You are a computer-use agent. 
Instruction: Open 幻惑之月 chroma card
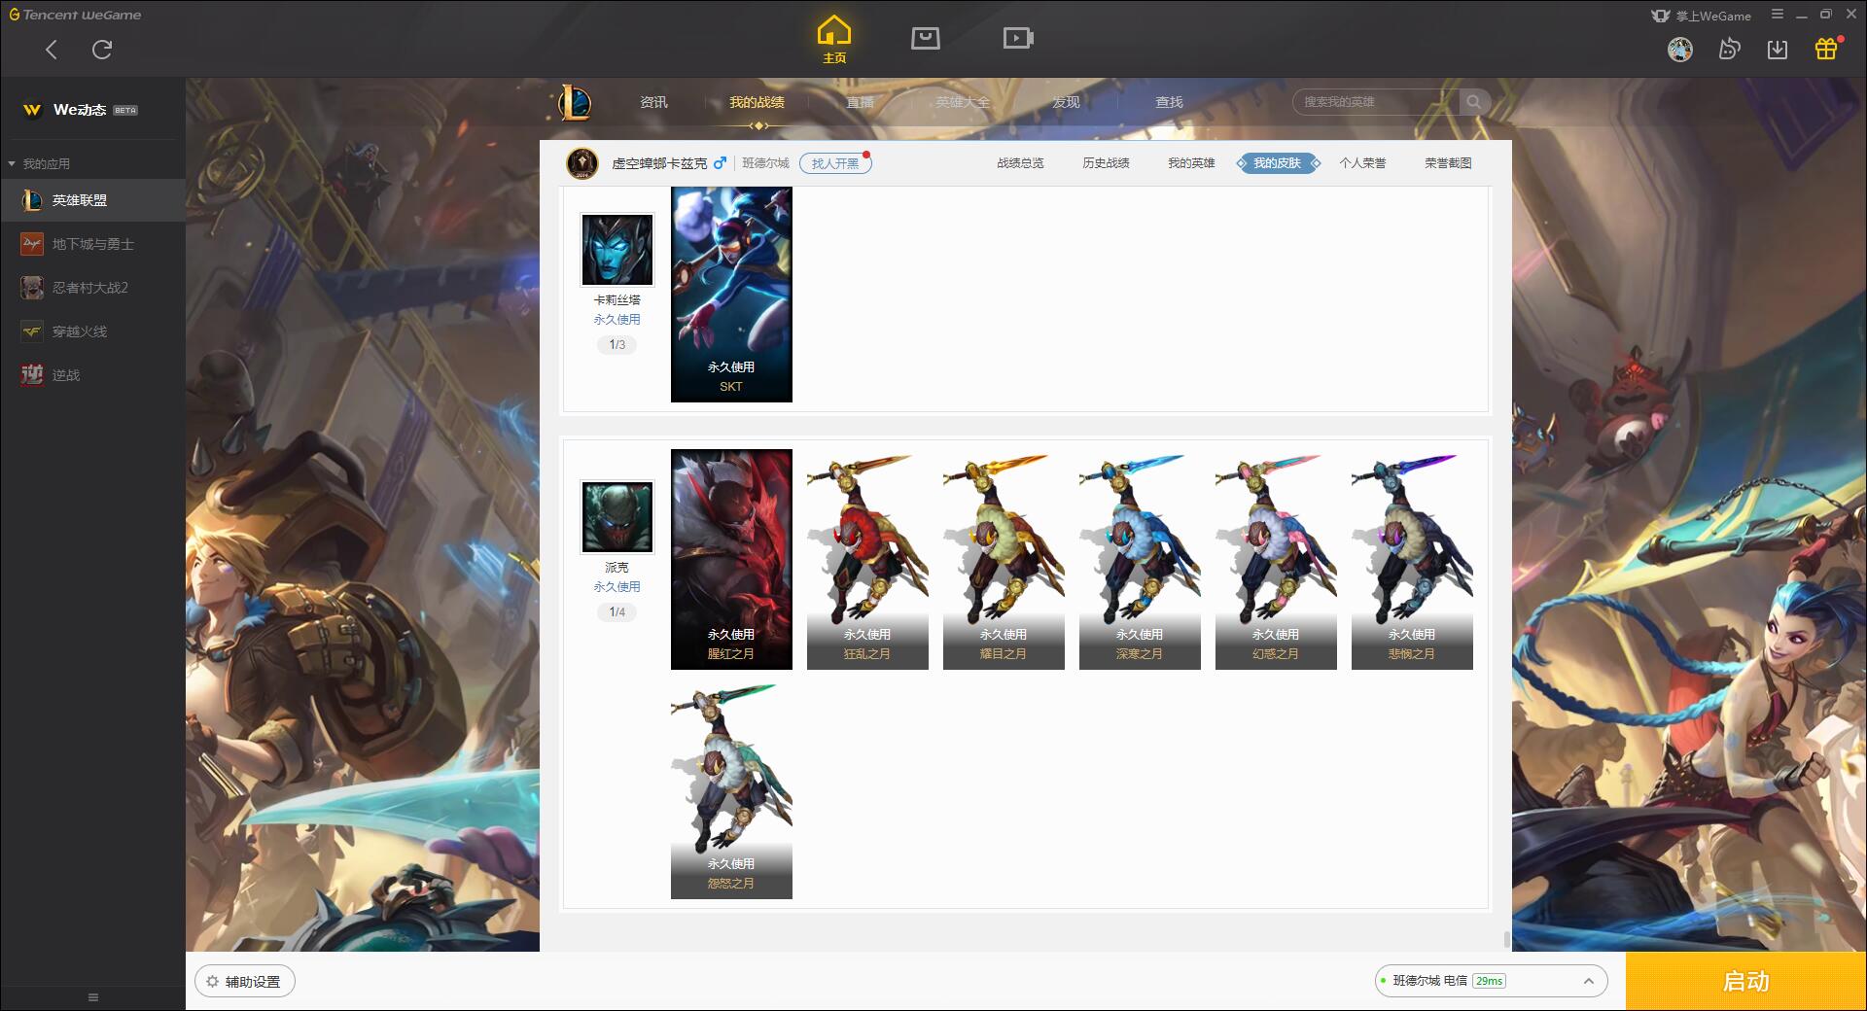[x=1276, y=559]
